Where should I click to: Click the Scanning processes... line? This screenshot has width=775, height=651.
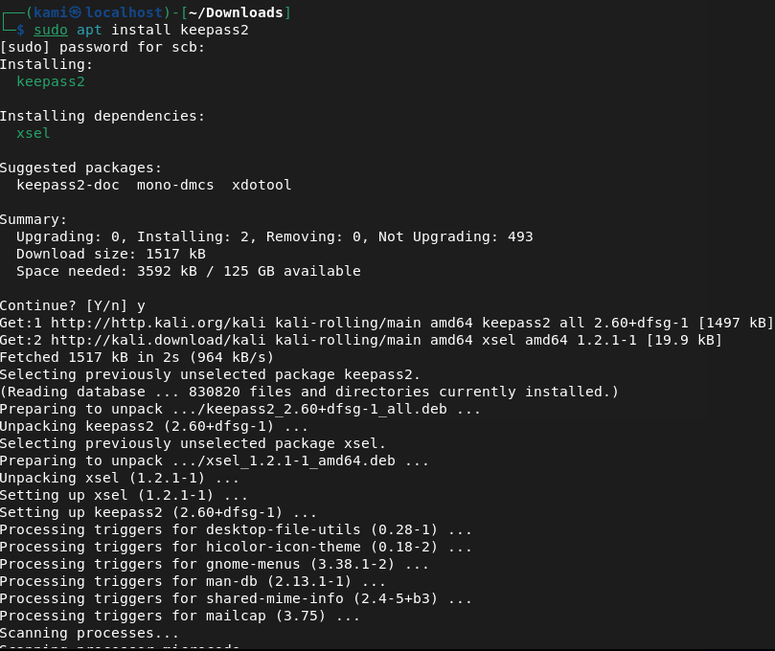89,633
